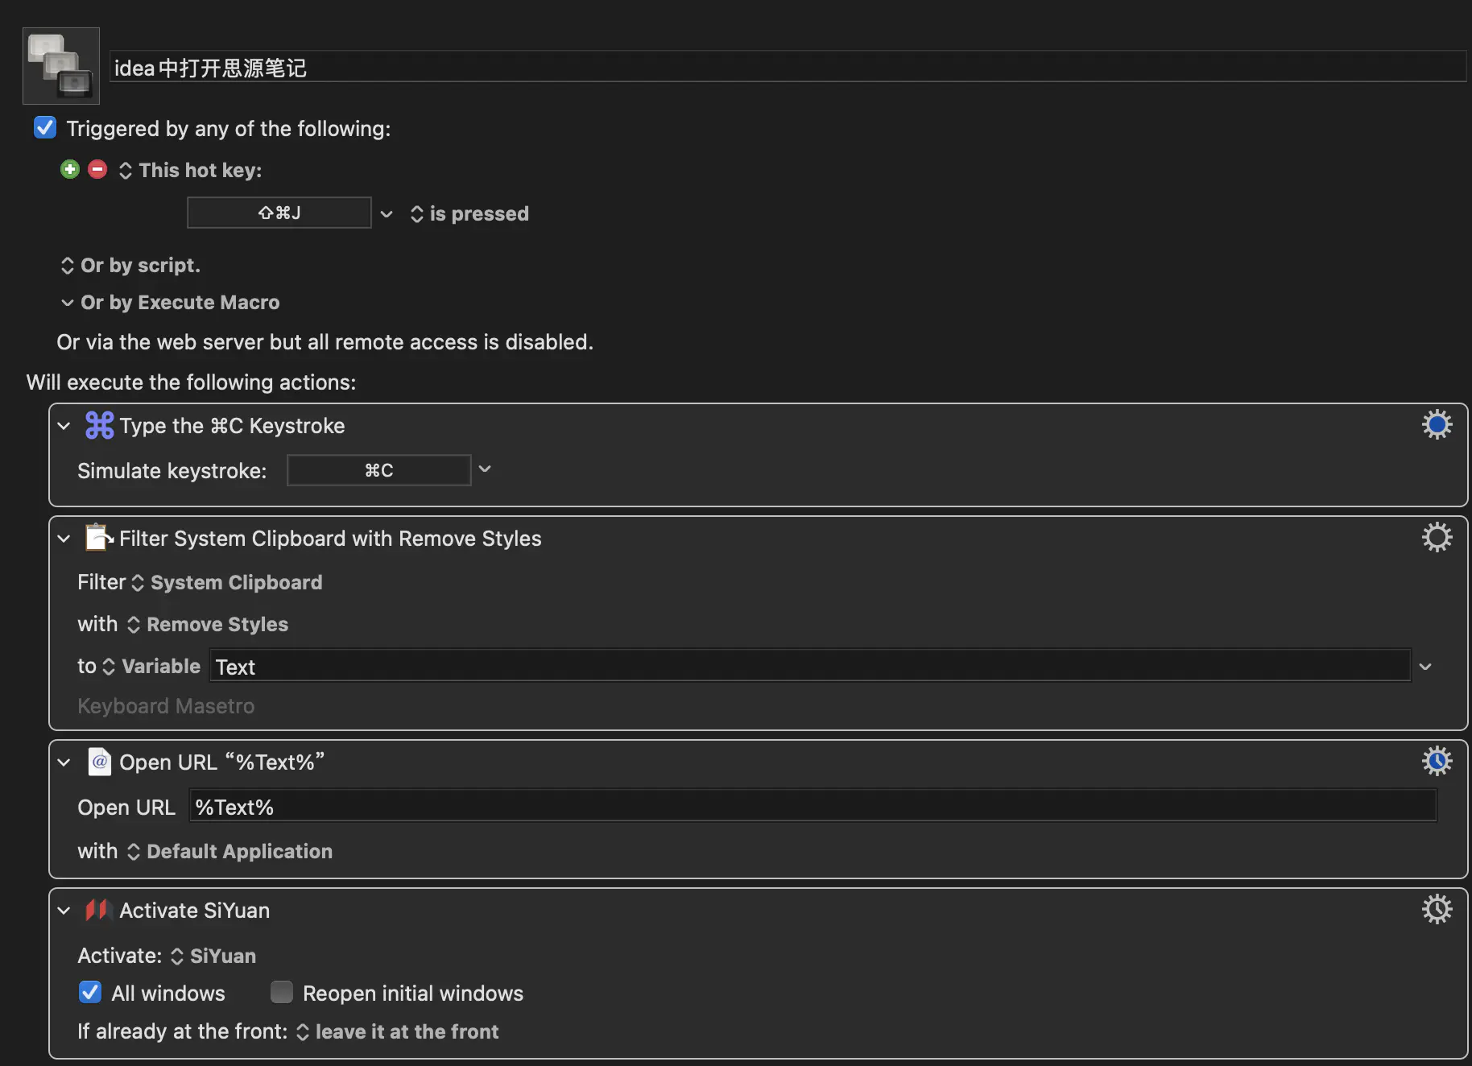Collapse the Type ⌘C Keystroke action
The height and width of the screenshot is (1066, 1472).
[x=64, y=426]
